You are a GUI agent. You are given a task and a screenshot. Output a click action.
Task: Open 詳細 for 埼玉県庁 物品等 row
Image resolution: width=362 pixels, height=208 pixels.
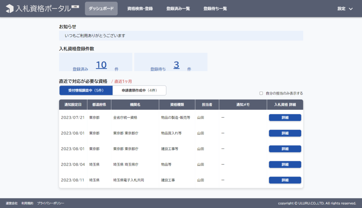[285, 164]
